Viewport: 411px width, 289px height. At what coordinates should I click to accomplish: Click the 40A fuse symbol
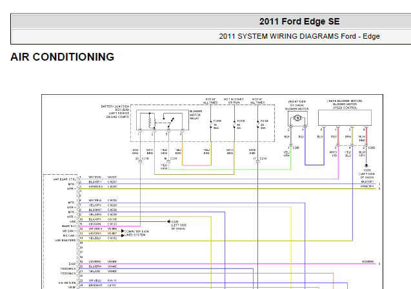pos(211,125)
